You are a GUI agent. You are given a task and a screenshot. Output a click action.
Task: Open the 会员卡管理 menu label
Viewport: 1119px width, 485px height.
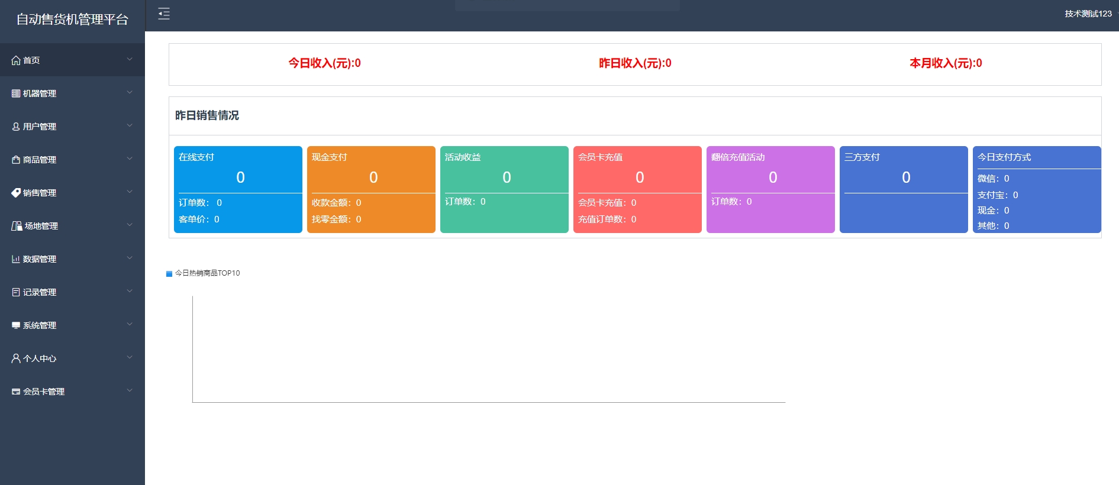tap(44, 392)
